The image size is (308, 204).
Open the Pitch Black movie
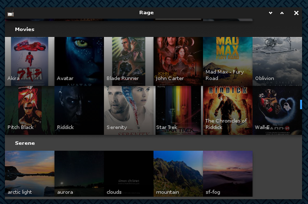(30, 110)
